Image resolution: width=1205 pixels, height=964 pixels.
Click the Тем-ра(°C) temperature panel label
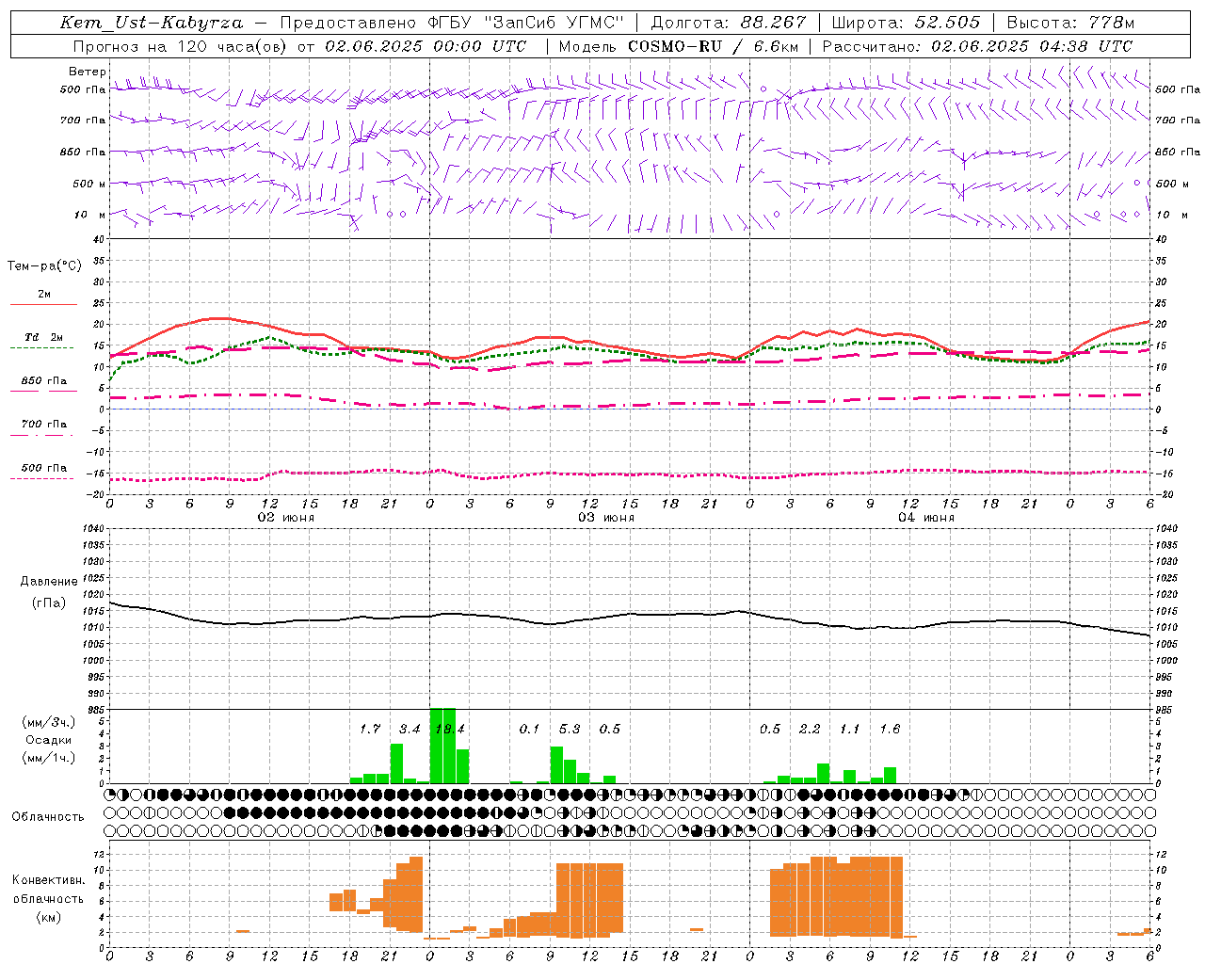[x=44, y=266]
